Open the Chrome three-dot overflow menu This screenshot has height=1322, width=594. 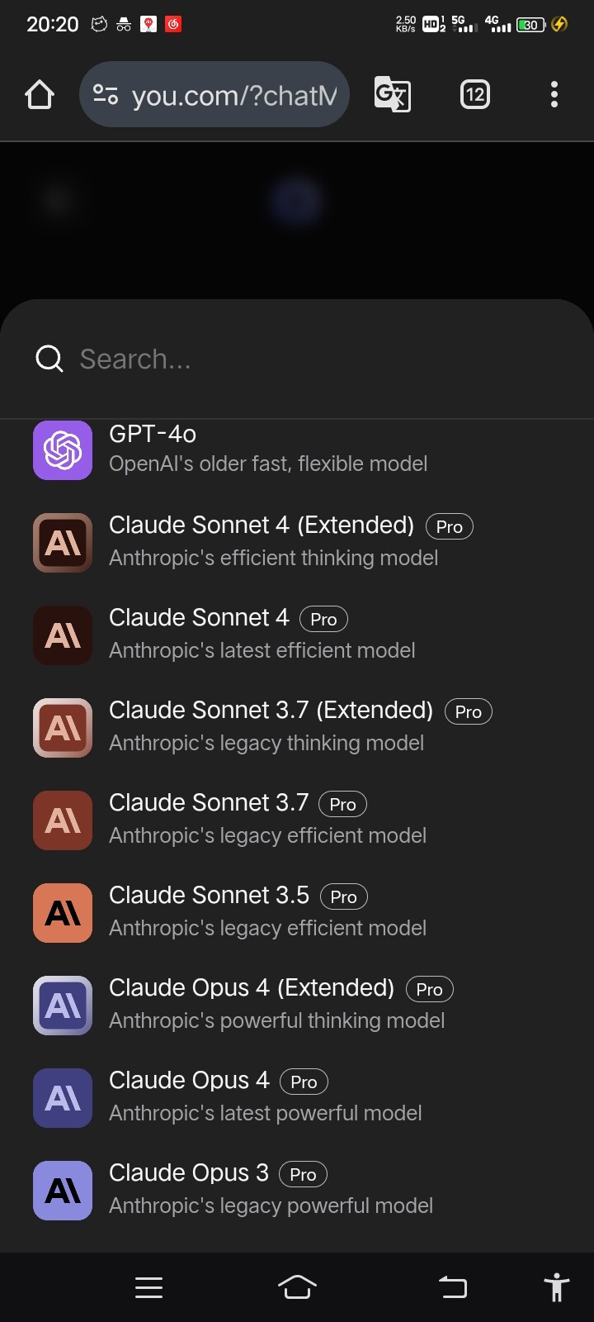[554, 95]
